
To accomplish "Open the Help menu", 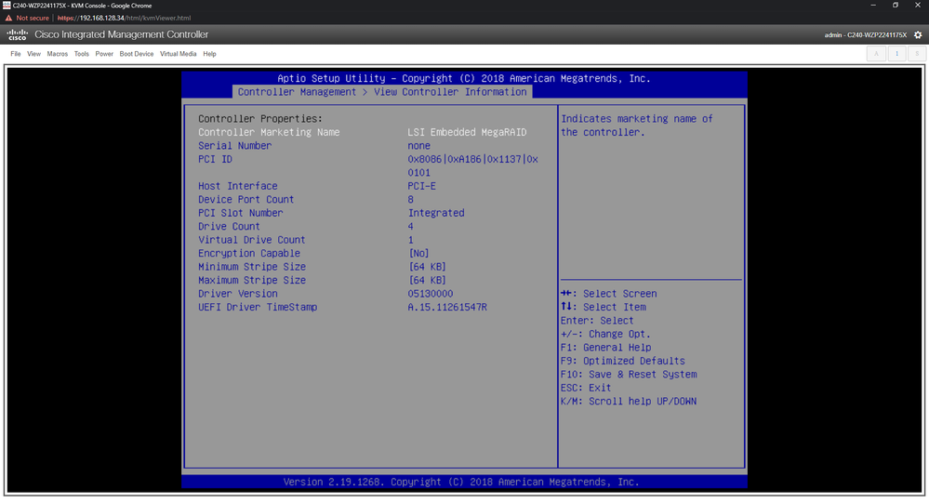I will (x=210, y=54).
